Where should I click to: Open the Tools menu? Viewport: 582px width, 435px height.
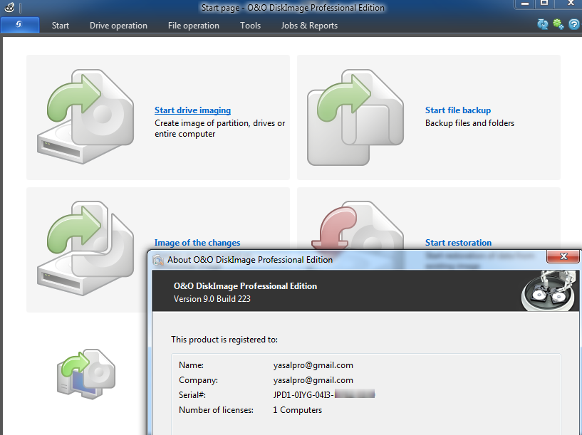(x=250, y=26)
